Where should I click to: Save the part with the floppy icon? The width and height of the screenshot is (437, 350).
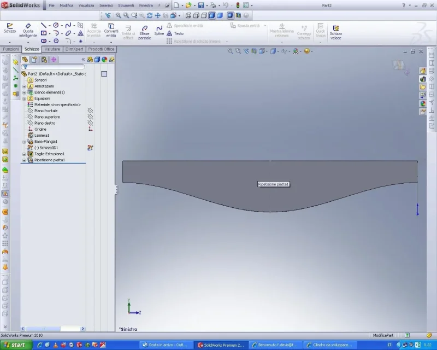[x=201, y=5]
